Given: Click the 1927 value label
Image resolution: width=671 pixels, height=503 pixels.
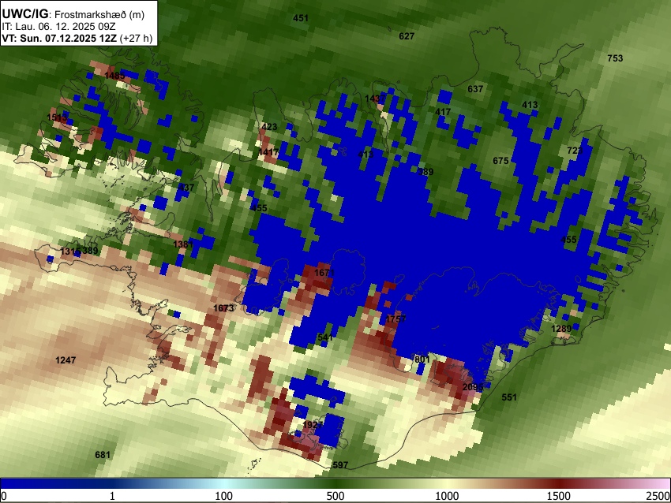Looking at the screenshot, I should click(x=313, y=425).
